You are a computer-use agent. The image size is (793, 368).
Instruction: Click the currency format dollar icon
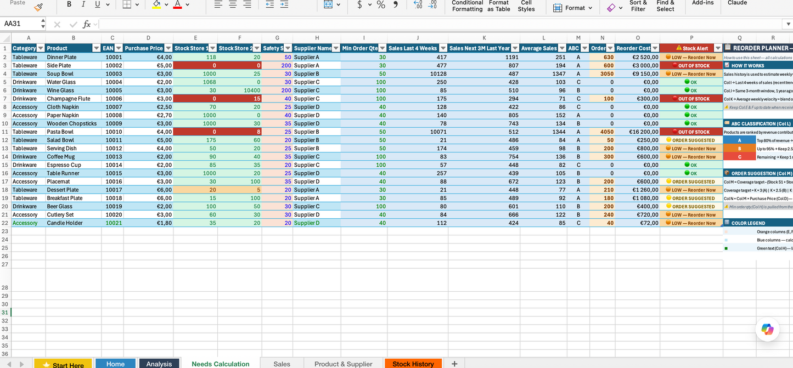click(359, 4)
